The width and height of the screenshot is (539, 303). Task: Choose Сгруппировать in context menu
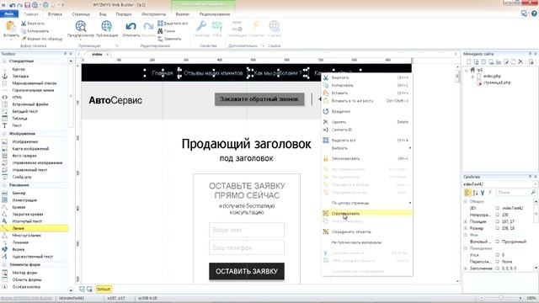367,213
